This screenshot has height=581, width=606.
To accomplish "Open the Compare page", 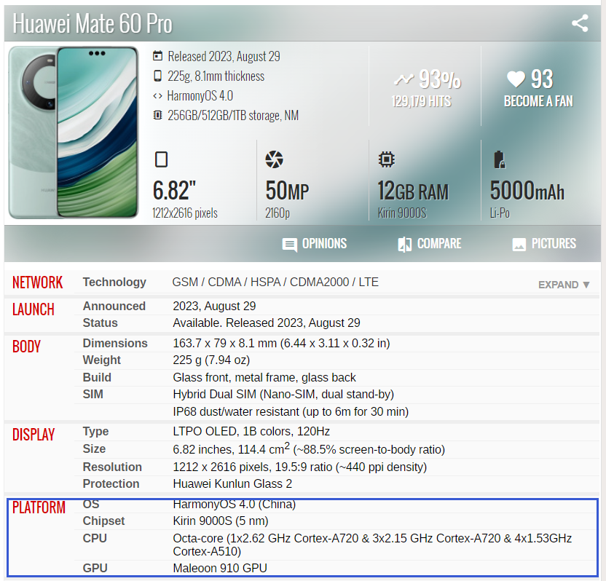I will pyautogui.click(x=430, y=244).
